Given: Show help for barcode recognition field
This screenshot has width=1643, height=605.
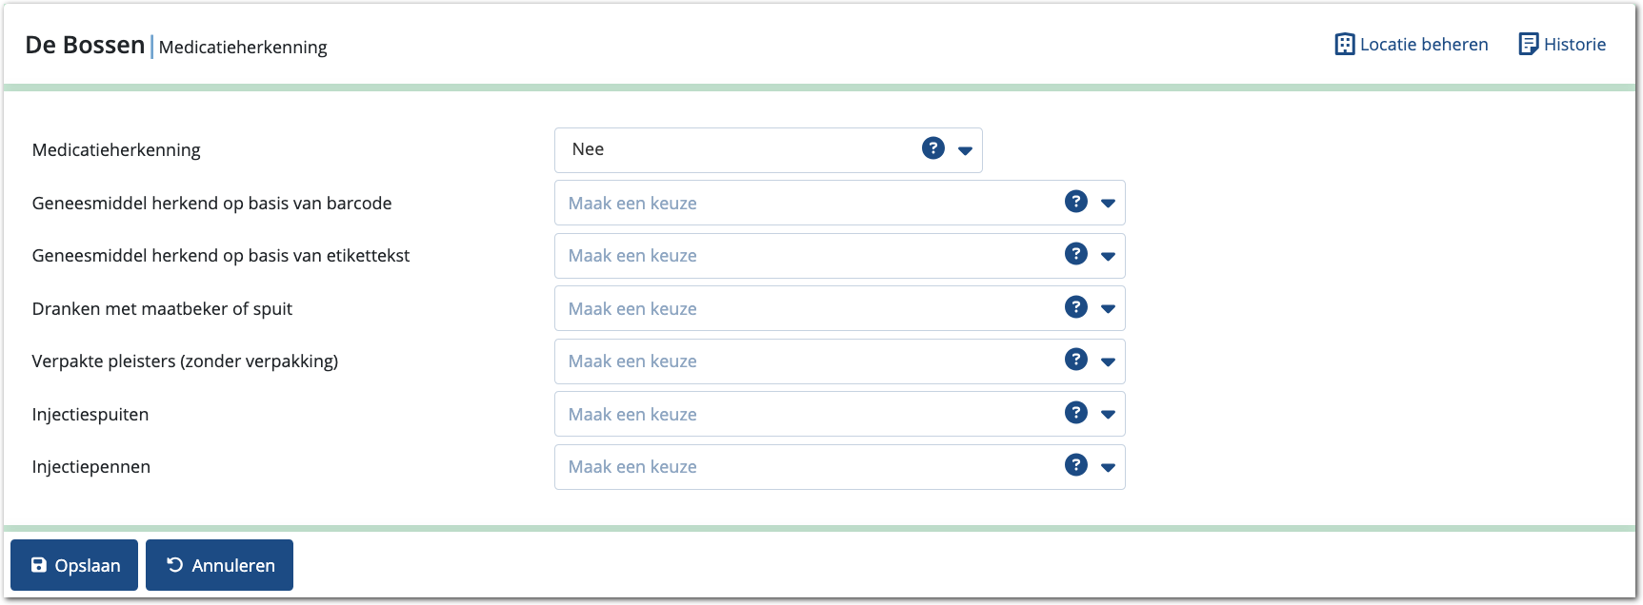Looking at the screenshot, I should (x=1076, y=202).
